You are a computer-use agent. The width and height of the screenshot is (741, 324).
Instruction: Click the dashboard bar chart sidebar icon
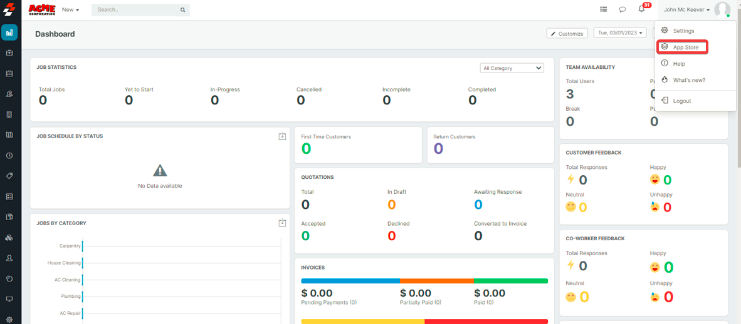click(9, 33)
